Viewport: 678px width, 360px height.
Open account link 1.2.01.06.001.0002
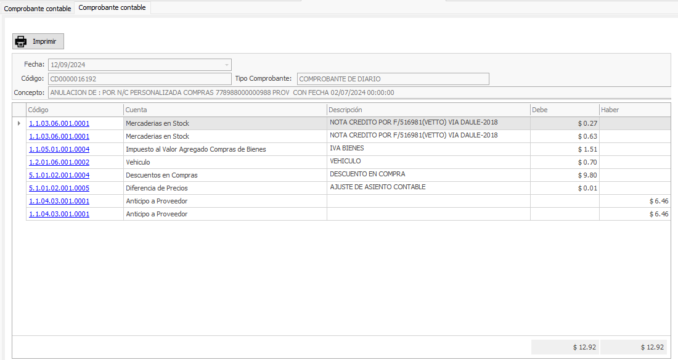(59, 162)
